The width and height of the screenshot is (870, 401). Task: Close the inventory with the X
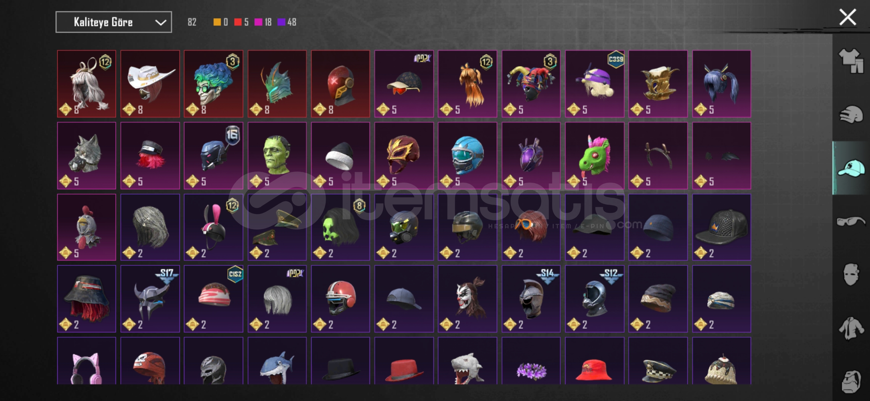[848, 17]
